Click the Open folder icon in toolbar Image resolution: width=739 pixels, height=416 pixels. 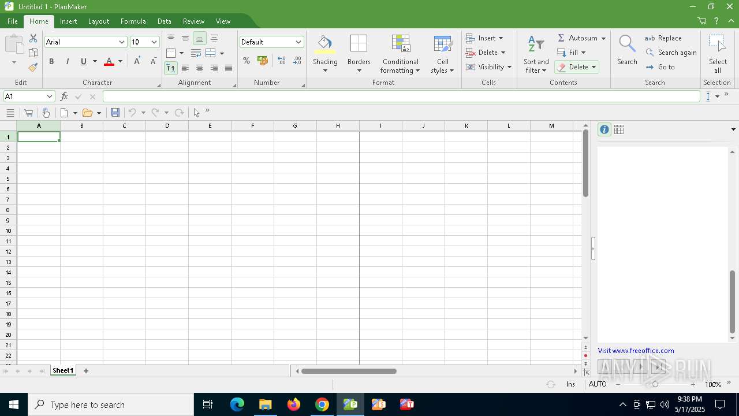87,113
